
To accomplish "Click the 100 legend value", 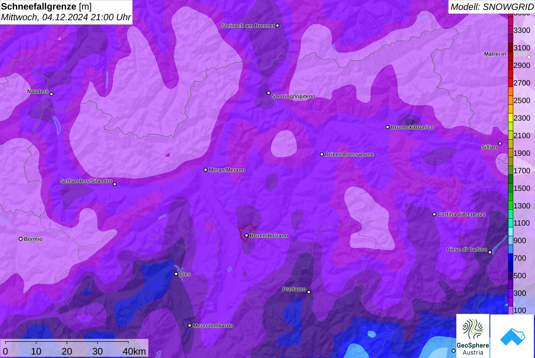I will click(520, 310).
